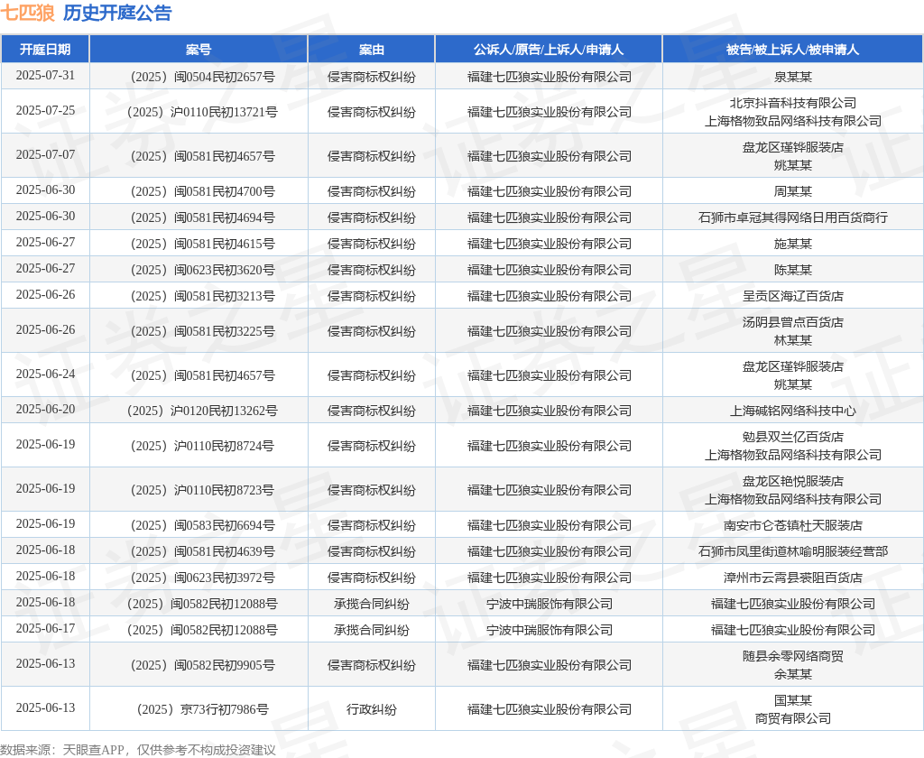Viewport: 924px width, 758px height.
Task: Select defendant 余某某
Action: pos(792,675)
